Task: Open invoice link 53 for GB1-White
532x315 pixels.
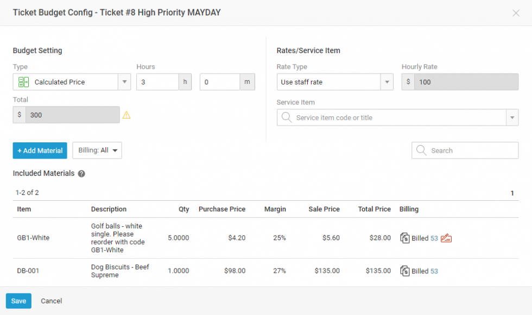Action: [434, 238]
